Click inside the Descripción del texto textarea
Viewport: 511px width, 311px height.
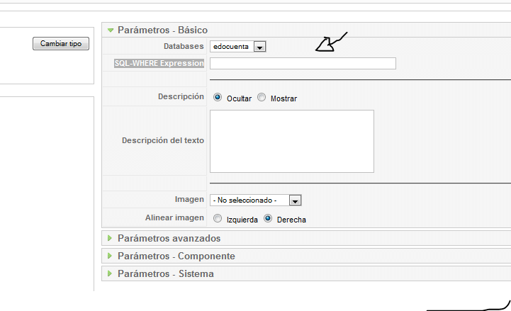coord(292,142)
